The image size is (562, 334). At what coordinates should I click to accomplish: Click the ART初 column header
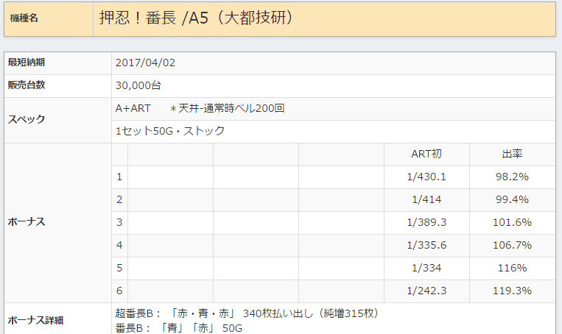[x=426, y=154]
